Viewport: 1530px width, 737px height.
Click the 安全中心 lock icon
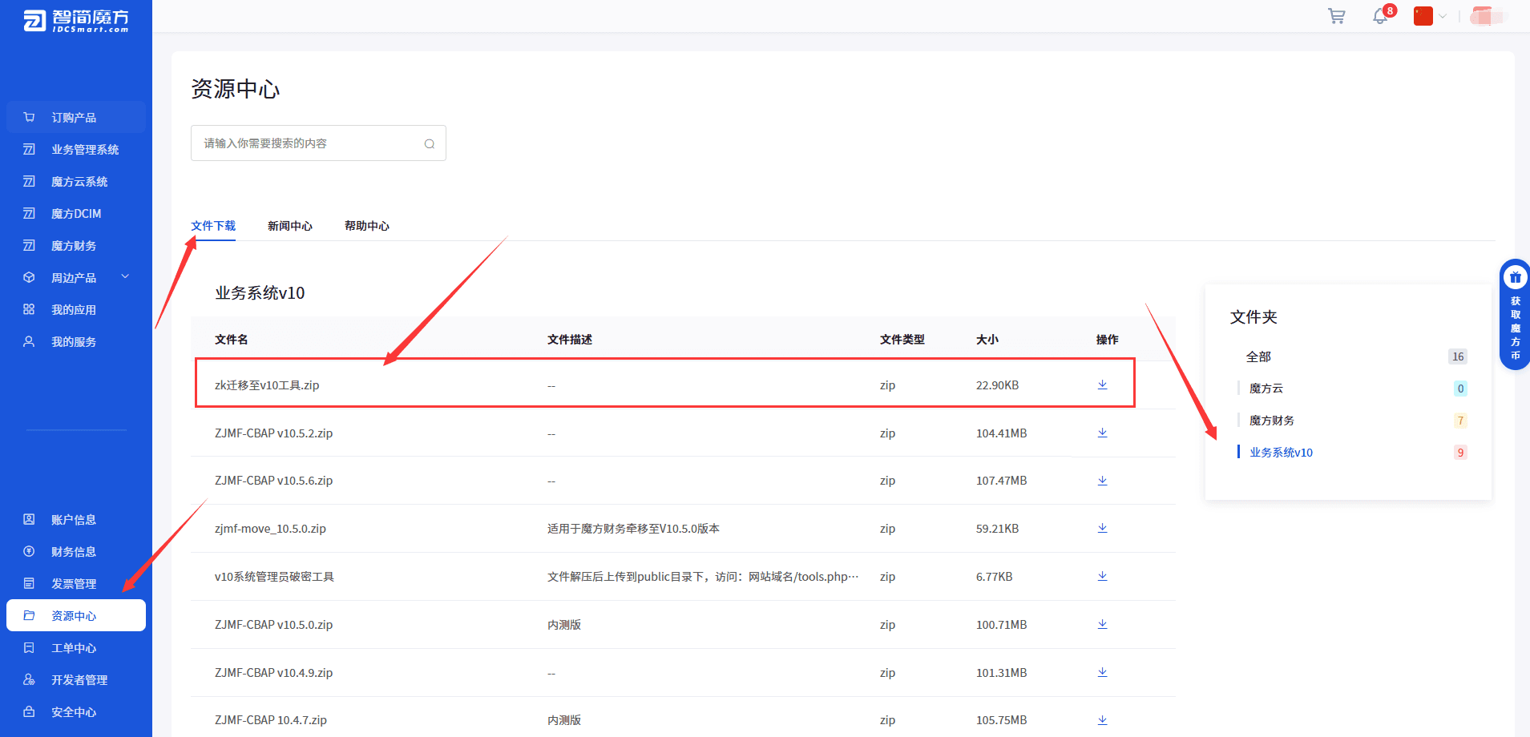point(29,711)
